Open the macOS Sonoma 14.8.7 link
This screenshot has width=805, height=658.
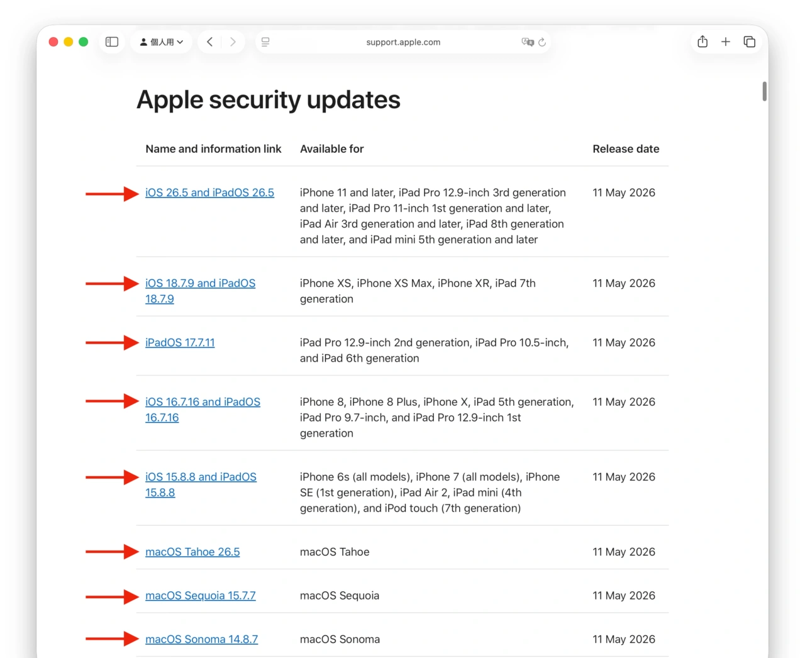(x=201, y=639)
